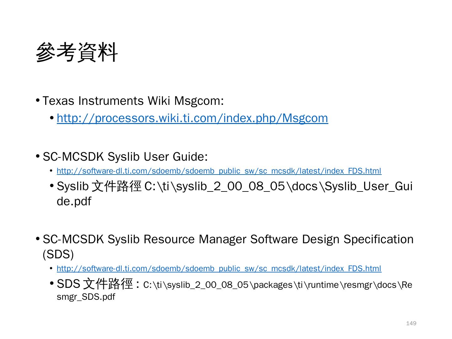Click the 'Texas Instruments Wiki Msgcom:' bullet
The image size is (452, 339).
pyautogui.click(x=133, y=101)
